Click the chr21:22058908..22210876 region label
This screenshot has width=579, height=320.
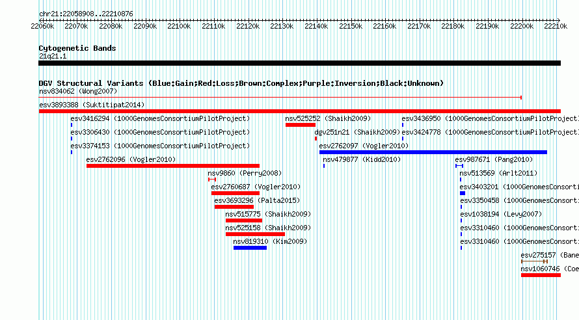86,14
